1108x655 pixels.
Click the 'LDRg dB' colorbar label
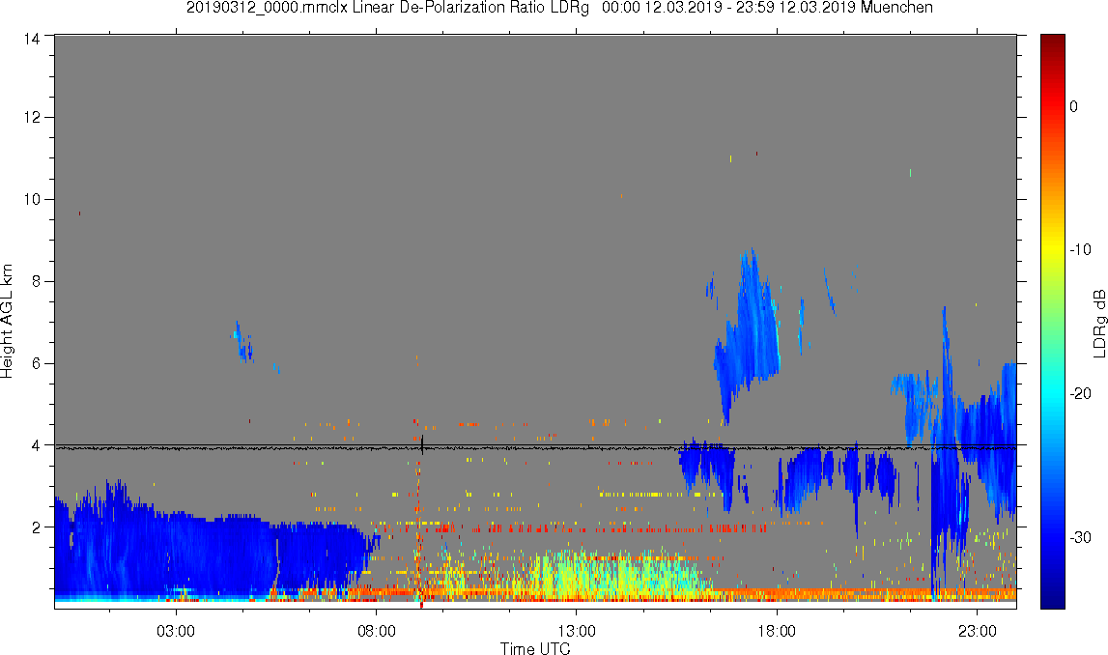pyautogui.click(x=1098, y=323)
